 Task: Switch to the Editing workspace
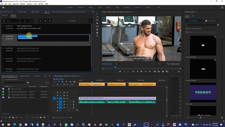[91, 7]
